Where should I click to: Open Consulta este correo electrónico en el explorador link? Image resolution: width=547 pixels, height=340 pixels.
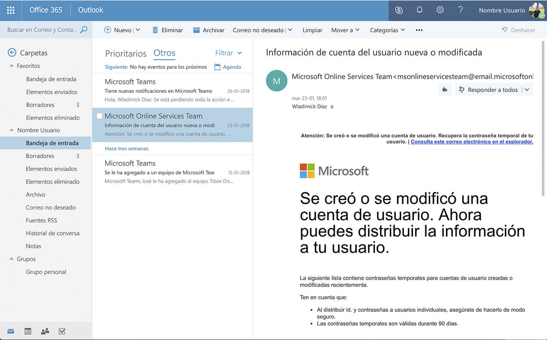click(472, 142)
